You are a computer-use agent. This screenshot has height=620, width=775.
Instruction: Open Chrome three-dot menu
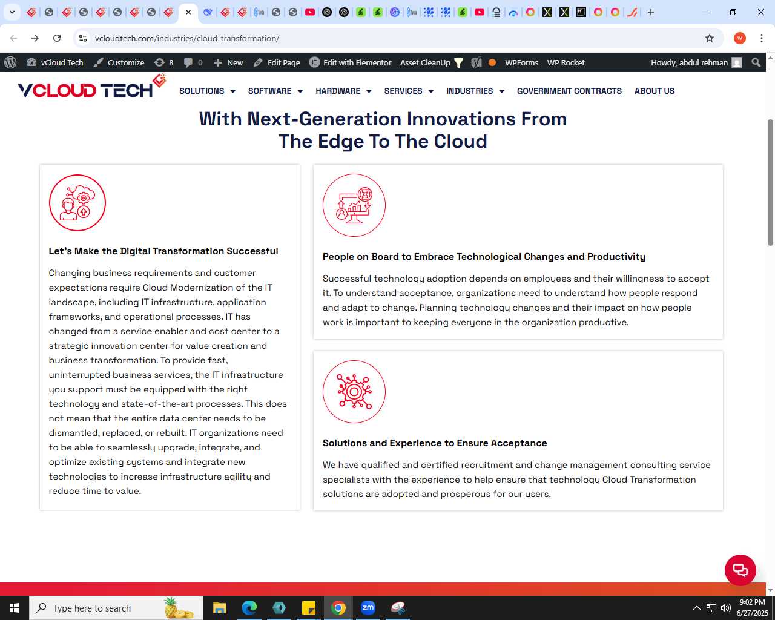point(762,38)
